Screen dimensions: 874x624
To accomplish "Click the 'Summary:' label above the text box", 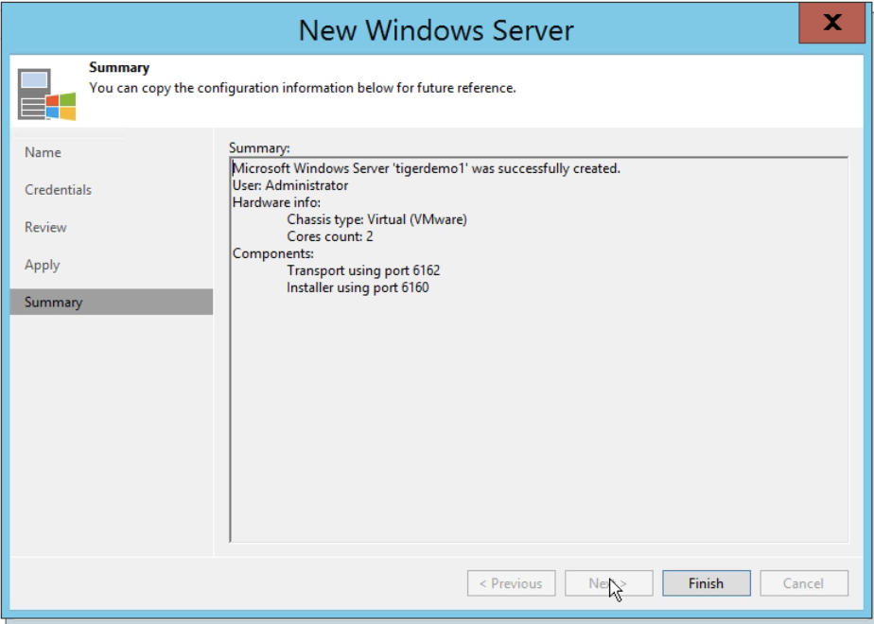I will pos(259,148).
